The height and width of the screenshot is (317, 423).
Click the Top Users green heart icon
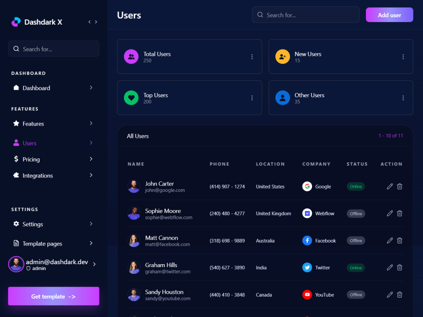131,98
